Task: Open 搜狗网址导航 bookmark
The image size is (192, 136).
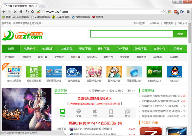Action: coord(81,17)
